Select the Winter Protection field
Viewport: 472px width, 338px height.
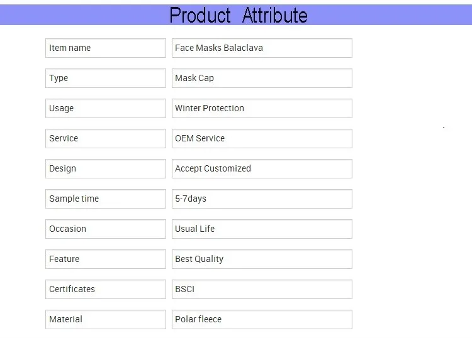pos(261,109)
